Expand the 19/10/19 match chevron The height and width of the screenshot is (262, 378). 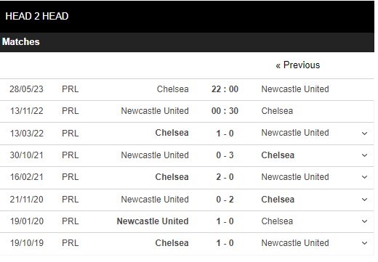click(x=364, y=243)
